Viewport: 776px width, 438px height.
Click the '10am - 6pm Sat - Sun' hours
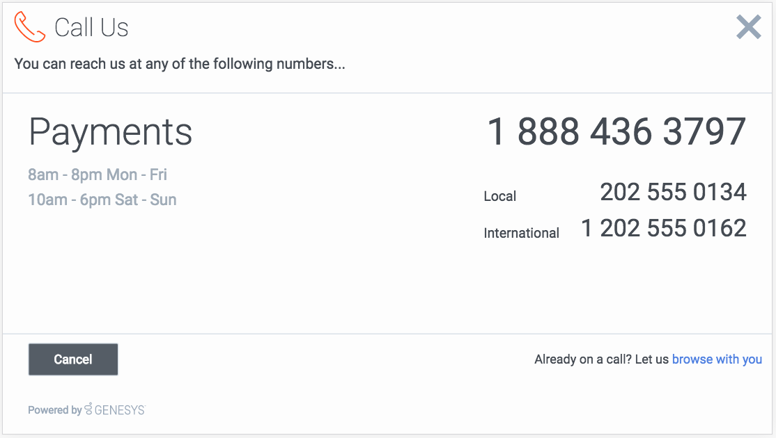click(102, 200)
